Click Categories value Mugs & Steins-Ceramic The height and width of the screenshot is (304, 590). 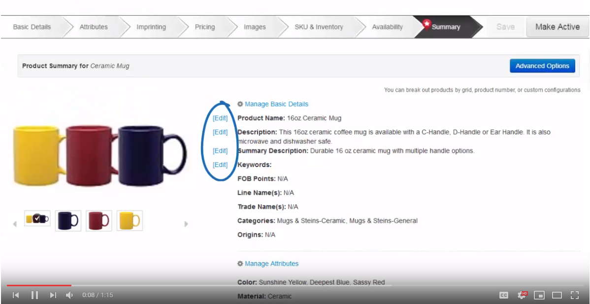[311, 221]
